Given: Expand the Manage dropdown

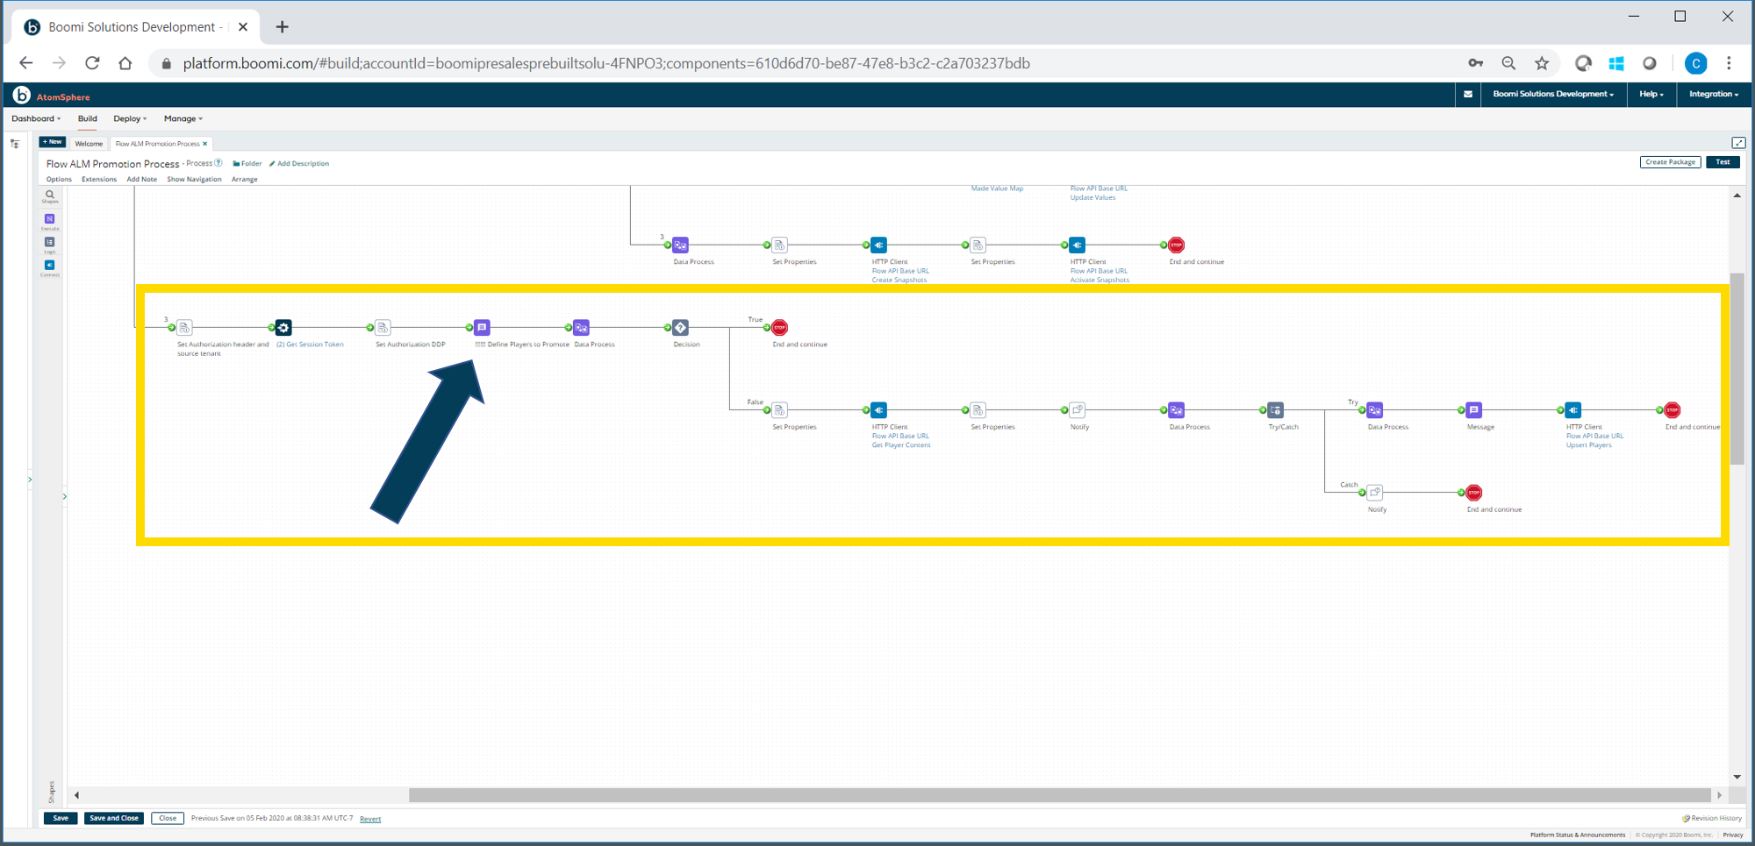Looking at the screenshot, I should pos(183,118).
